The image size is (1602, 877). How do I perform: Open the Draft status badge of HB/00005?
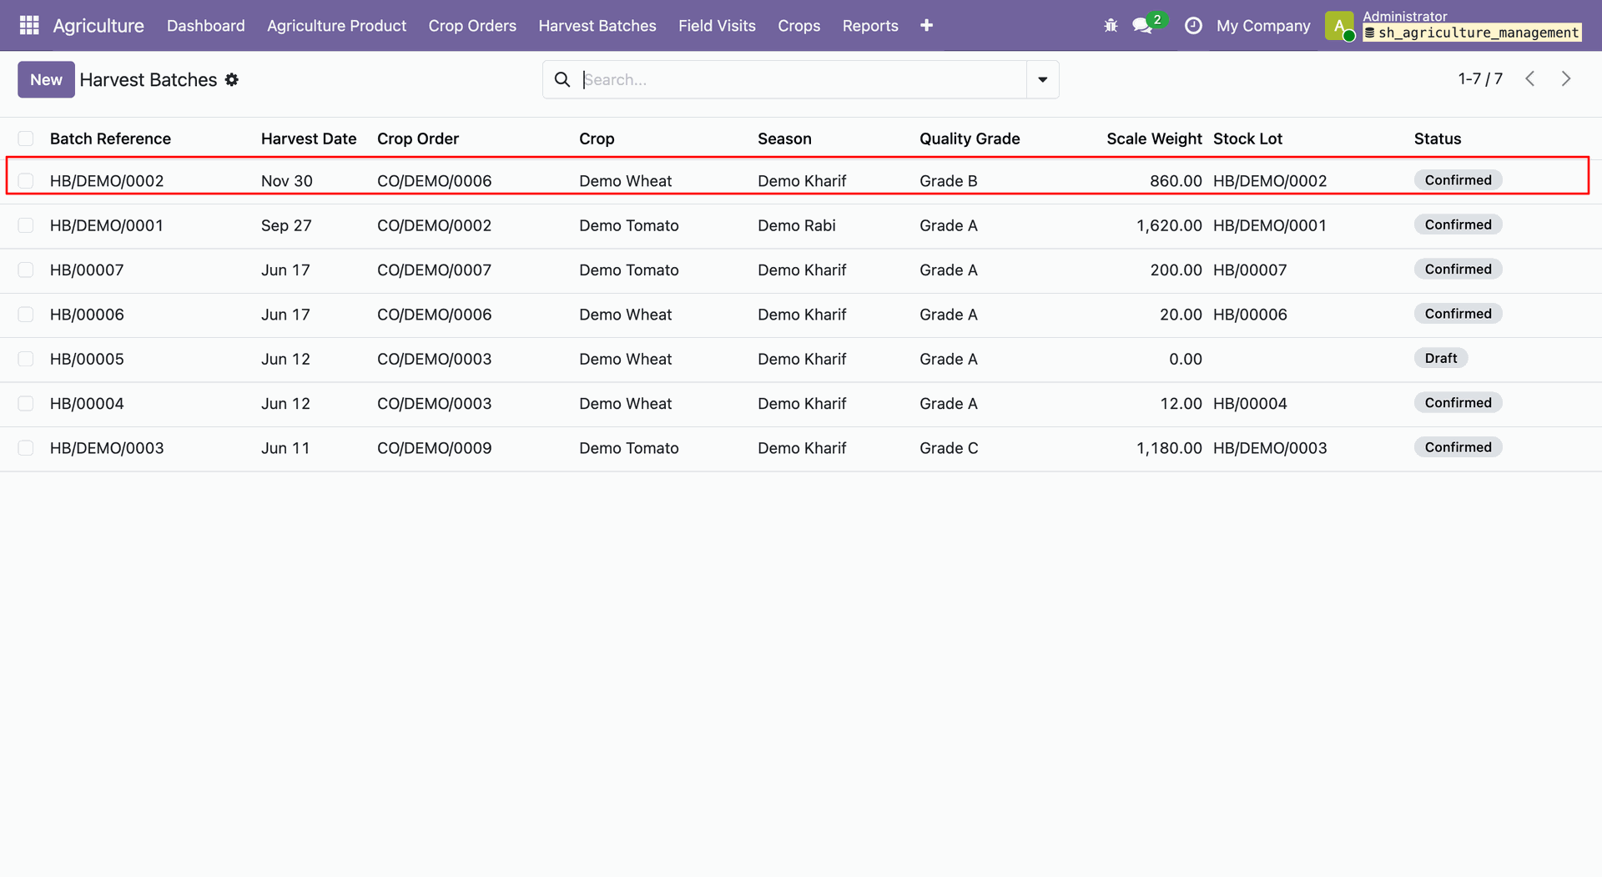coord(1441,358)
